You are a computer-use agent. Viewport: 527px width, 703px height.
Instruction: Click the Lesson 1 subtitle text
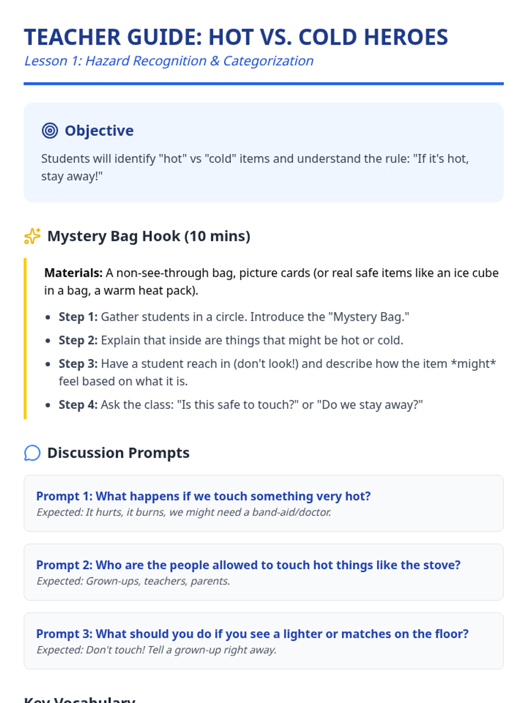[169, 61]
